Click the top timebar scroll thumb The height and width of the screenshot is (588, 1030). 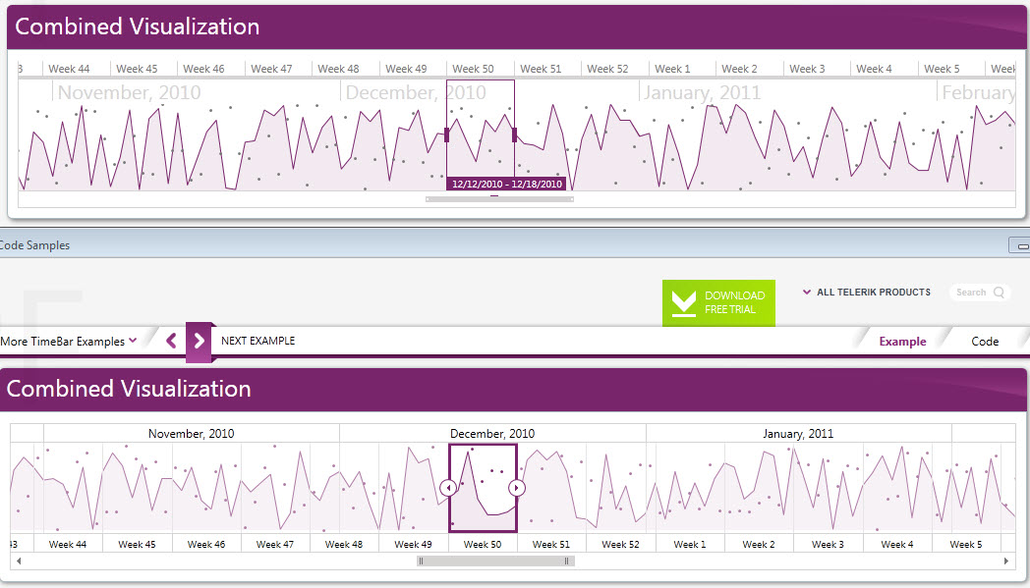[499, 199]
